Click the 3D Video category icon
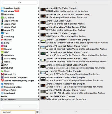Viewport: 112px width, 114px height. pyautogui.click(x=2, y=18)
